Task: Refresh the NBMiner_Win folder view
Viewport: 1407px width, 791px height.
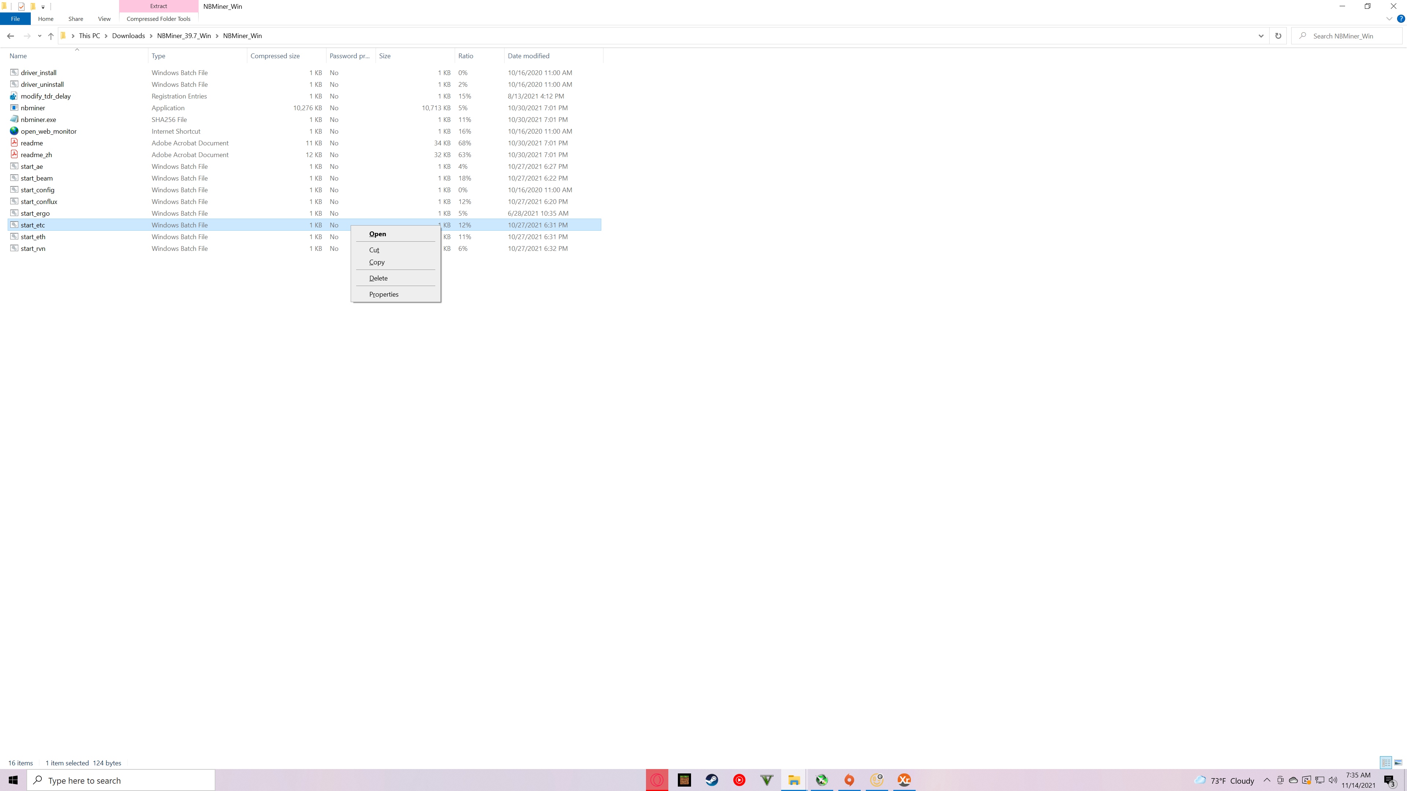Action: [x=1278, y=36]
